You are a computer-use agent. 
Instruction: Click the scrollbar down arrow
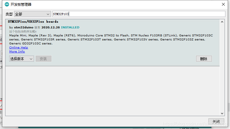click(222, 114)
